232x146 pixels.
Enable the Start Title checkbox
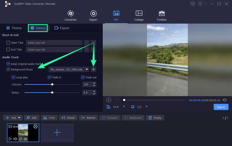[x=8, y=43]
